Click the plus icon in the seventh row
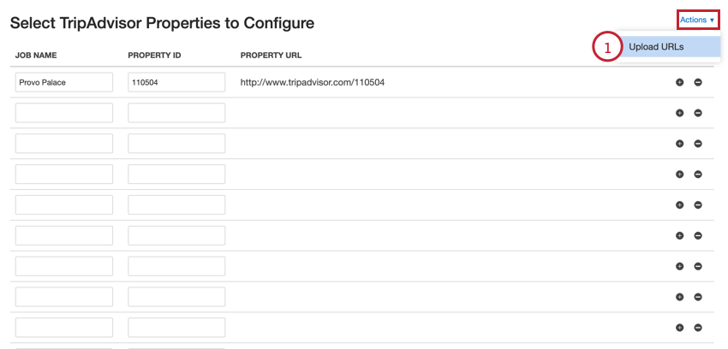728x349 pixels. point(680,267)
